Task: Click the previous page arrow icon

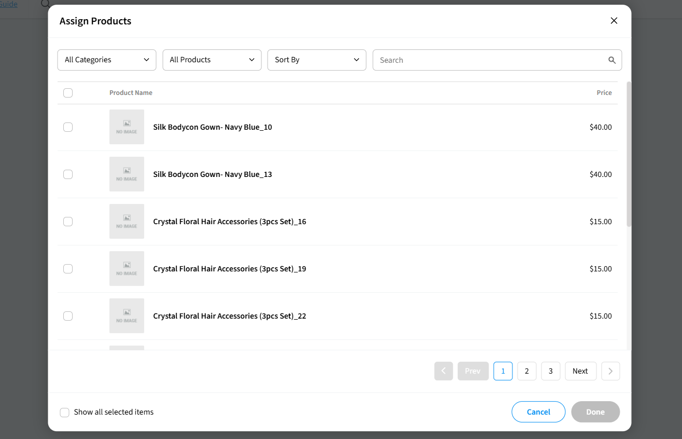Action: [x=443, y=371]
